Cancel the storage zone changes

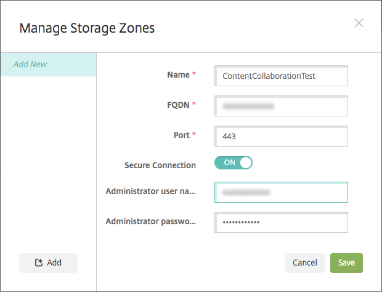[305, 263]
